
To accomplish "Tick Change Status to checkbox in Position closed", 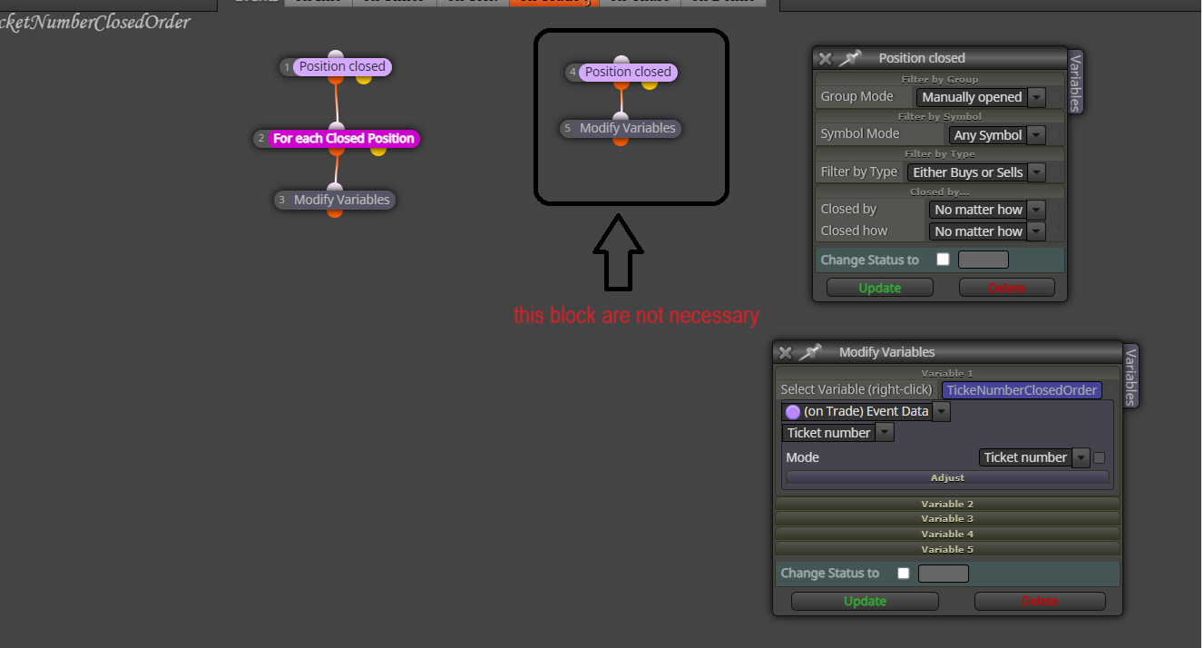I will [x=943, y=260].
